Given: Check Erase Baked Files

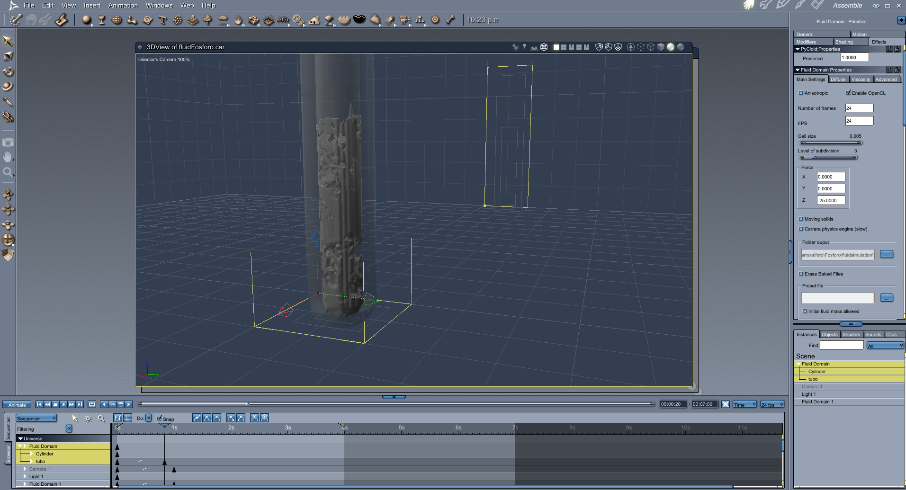Looking at the screenshot, I should tap(801, 274).
